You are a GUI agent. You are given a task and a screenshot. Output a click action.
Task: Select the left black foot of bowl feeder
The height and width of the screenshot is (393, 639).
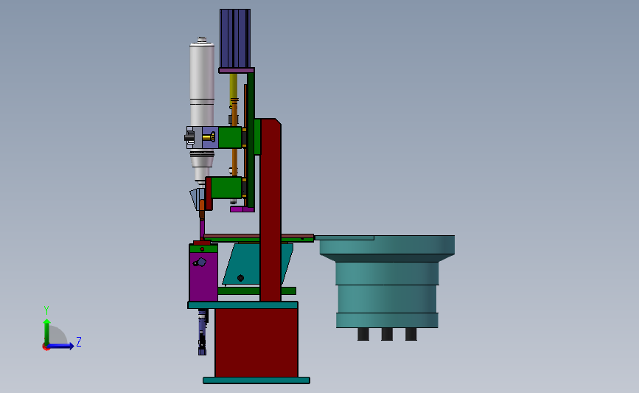coord(363,334)
